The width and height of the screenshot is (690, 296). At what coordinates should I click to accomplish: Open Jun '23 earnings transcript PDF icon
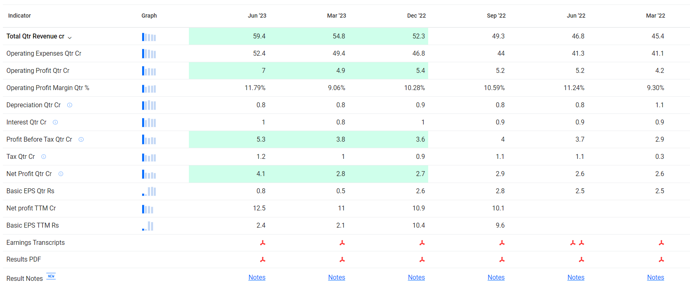point(263,243)
